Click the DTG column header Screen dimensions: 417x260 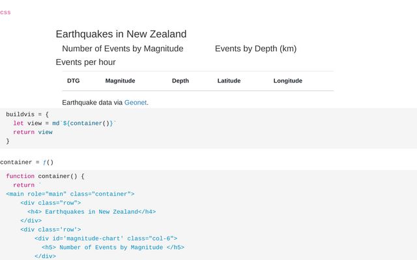tap(73, 81)
